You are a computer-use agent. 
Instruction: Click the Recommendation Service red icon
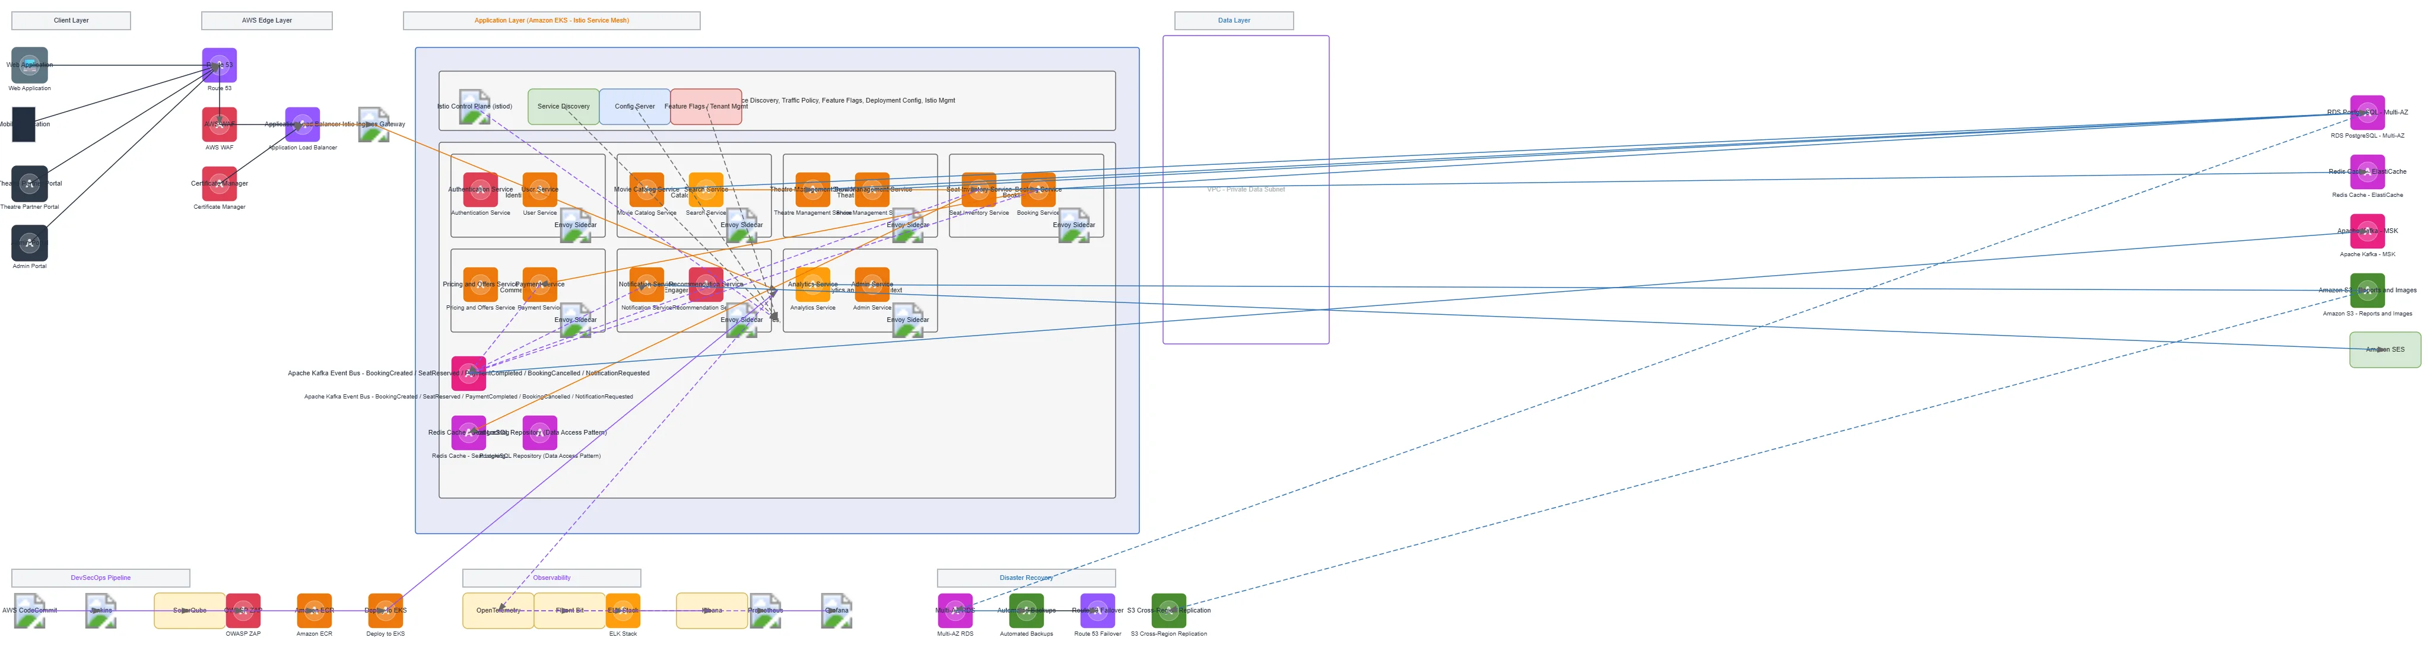coord(706,285)
